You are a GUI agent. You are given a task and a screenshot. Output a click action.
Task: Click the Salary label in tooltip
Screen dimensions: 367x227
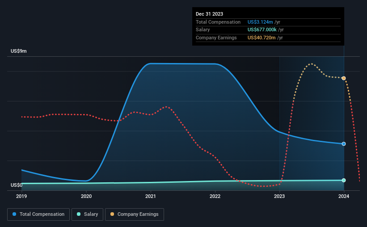pyautogui.click(x=202, y=30)
